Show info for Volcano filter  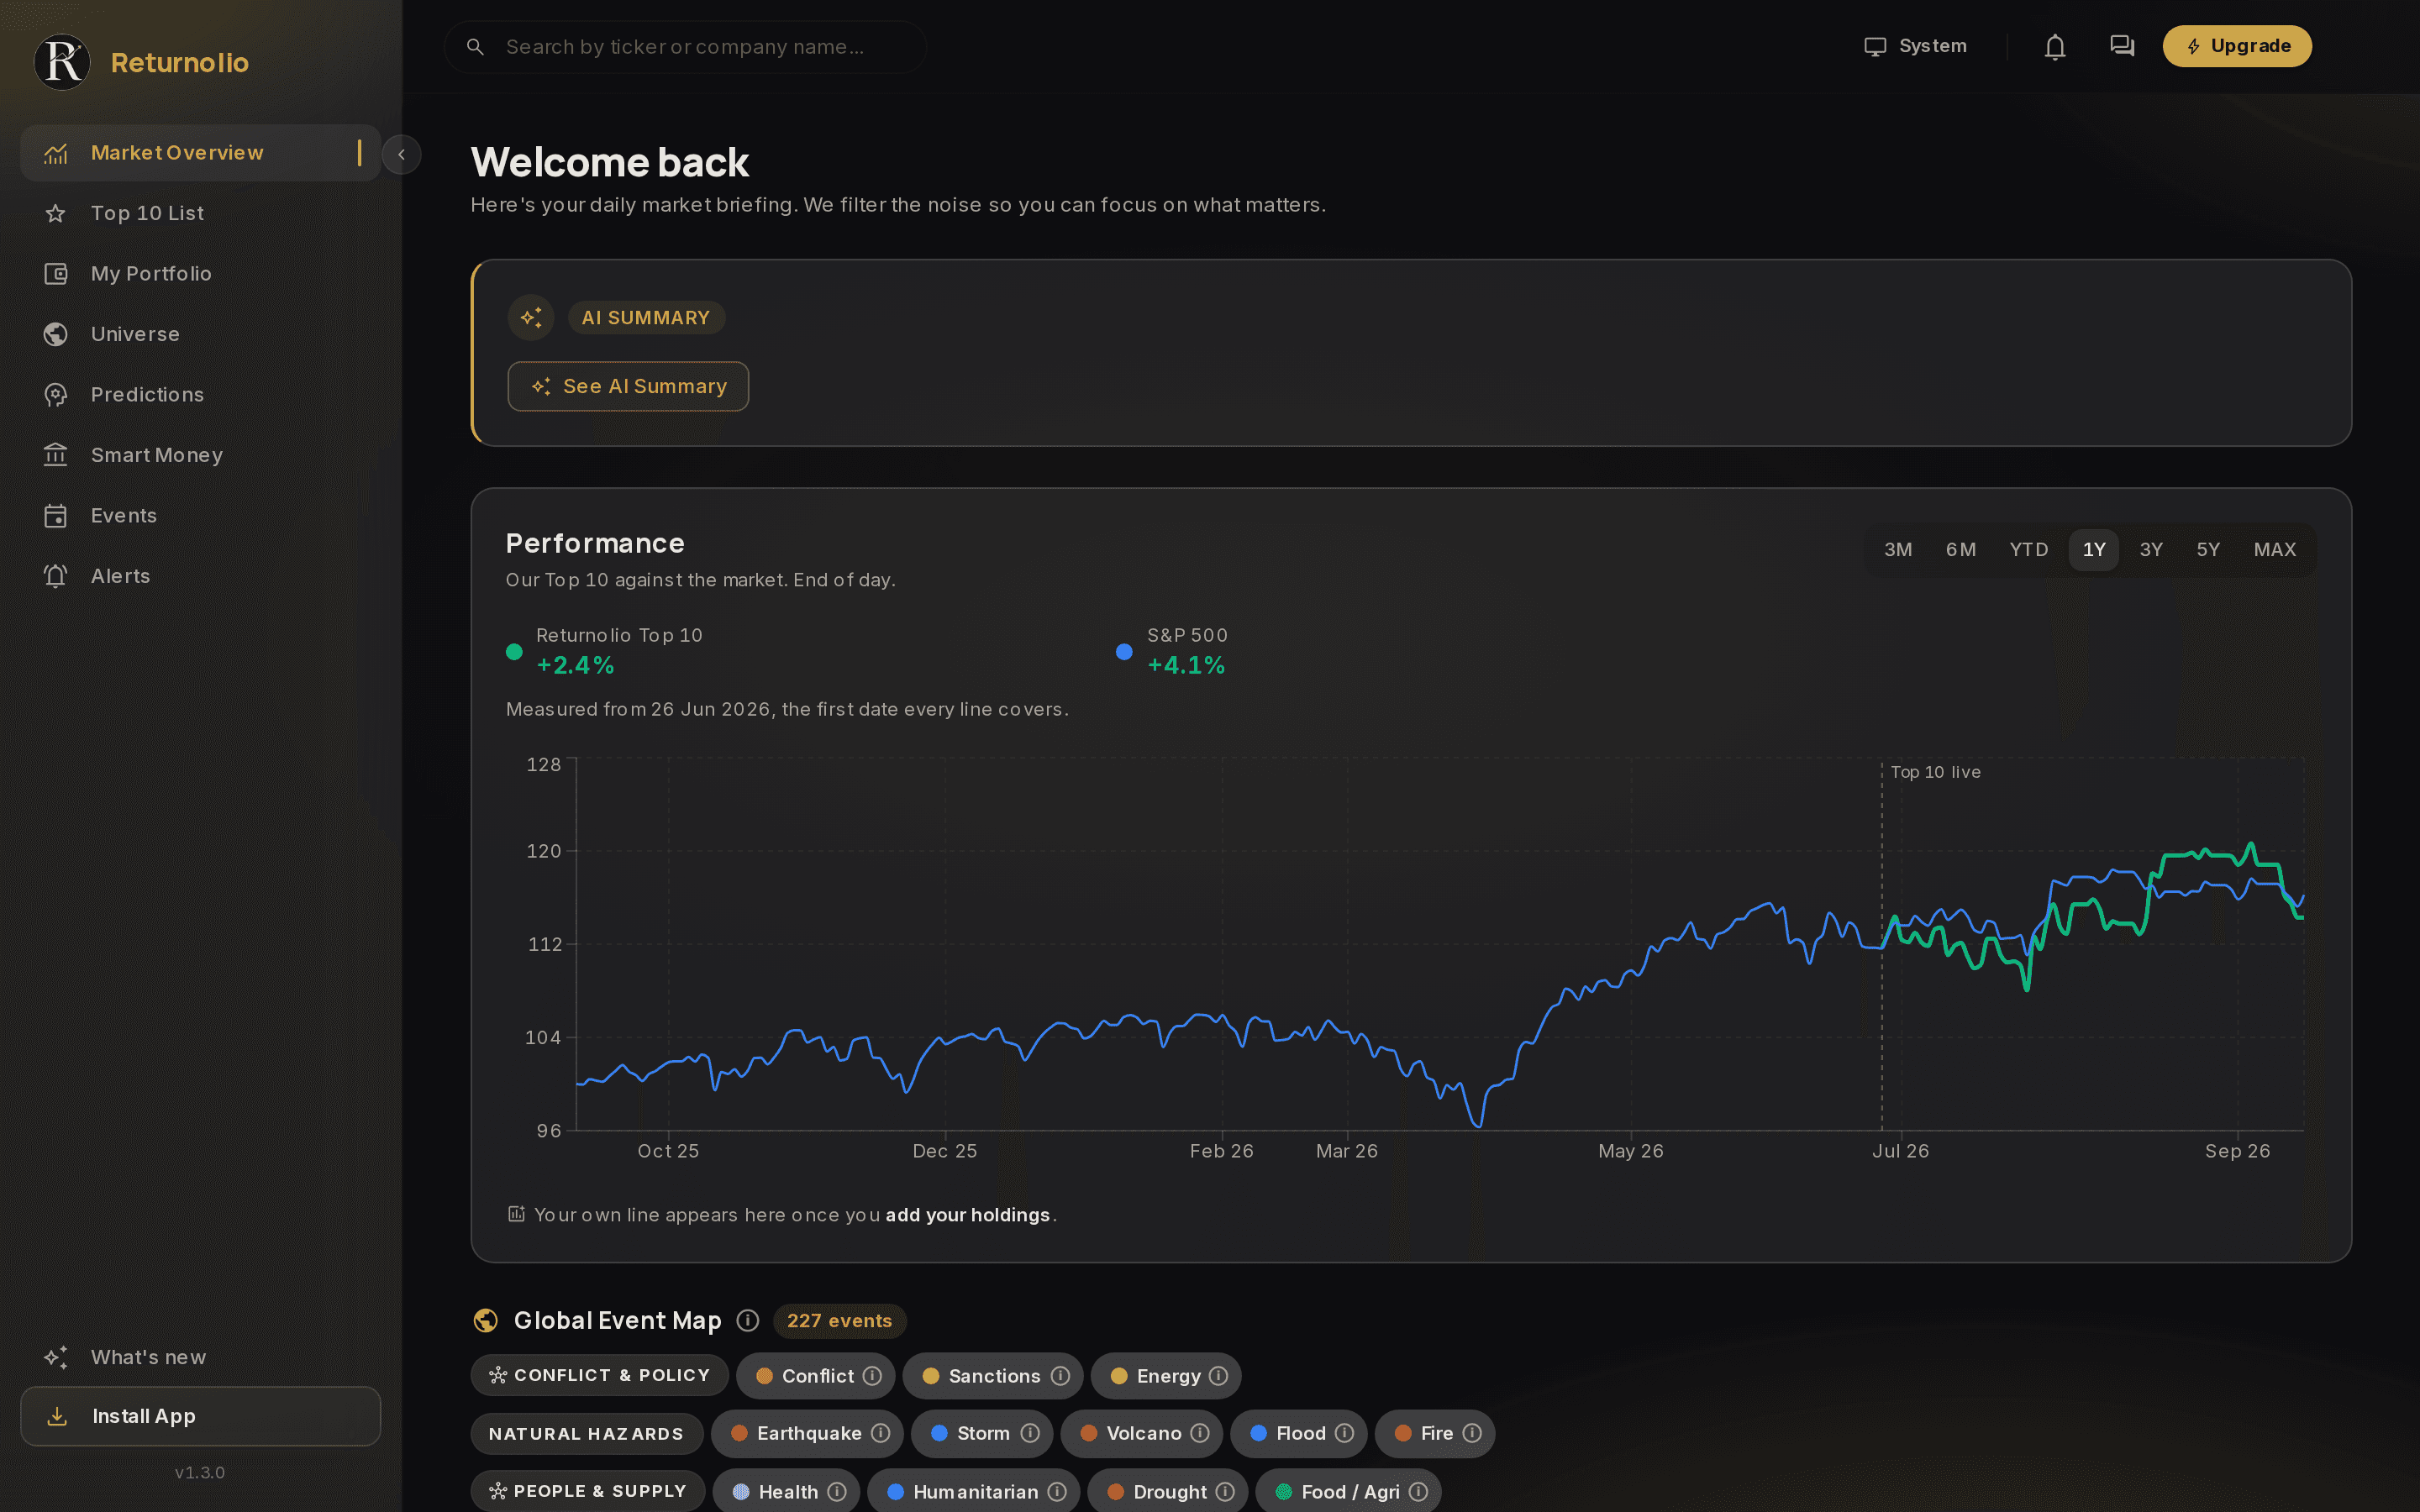[1200, 1433]
